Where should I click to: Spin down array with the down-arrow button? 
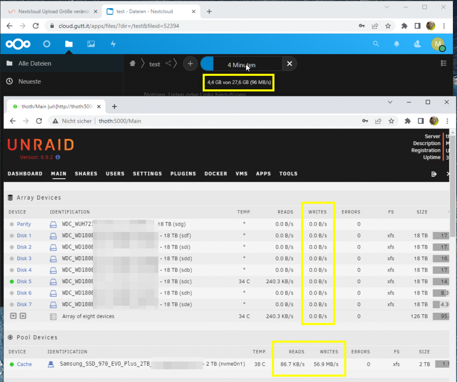tap(13, 316)
